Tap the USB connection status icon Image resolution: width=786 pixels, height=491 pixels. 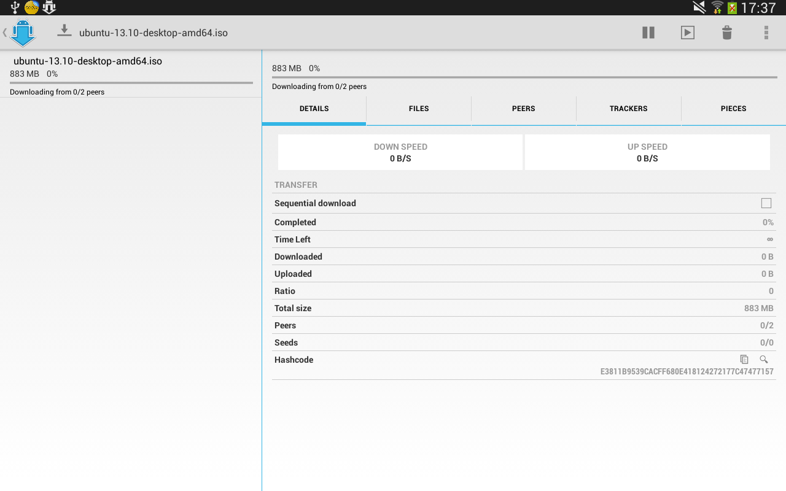tap(15, 7)
